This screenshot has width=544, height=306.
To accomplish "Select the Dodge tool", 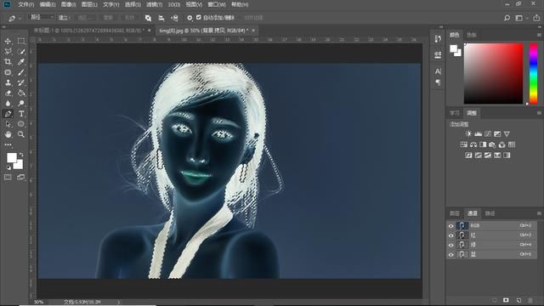I will (x=21, y=104).
